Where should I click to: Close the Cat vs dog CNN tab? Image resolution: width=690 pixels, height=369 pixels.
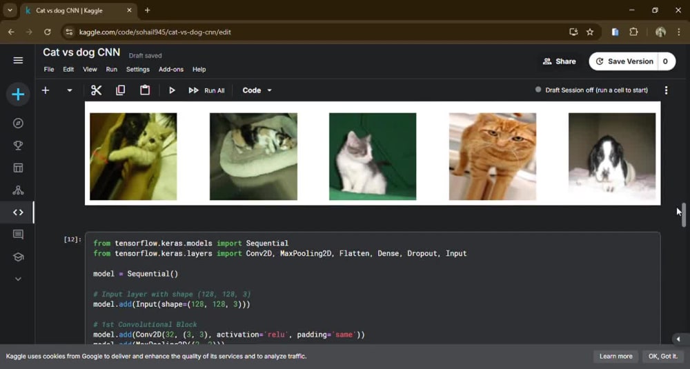[x=129, y=10]
